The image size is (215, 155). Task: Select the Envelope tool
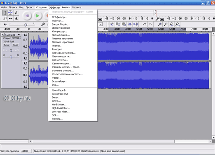pyautogui.click(x=11, y=13)
